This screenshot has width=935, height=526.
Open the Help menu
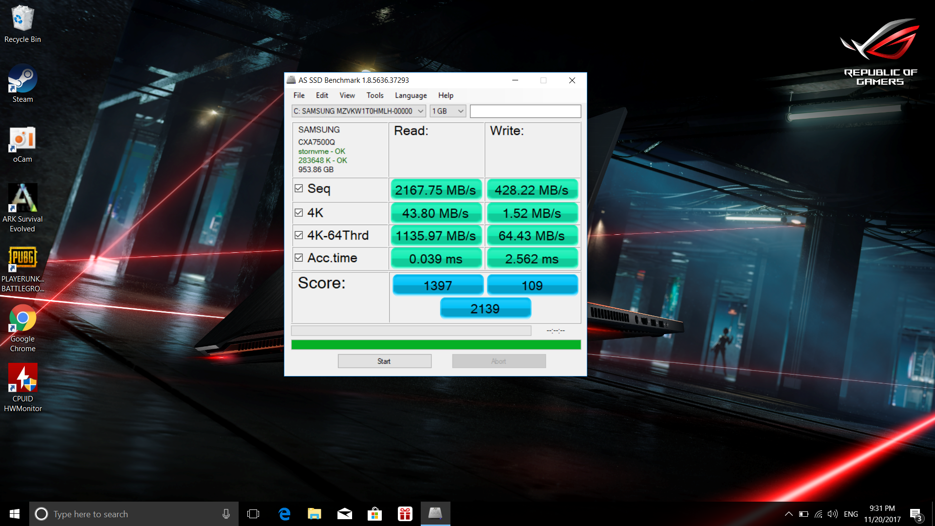coord(446,95)
